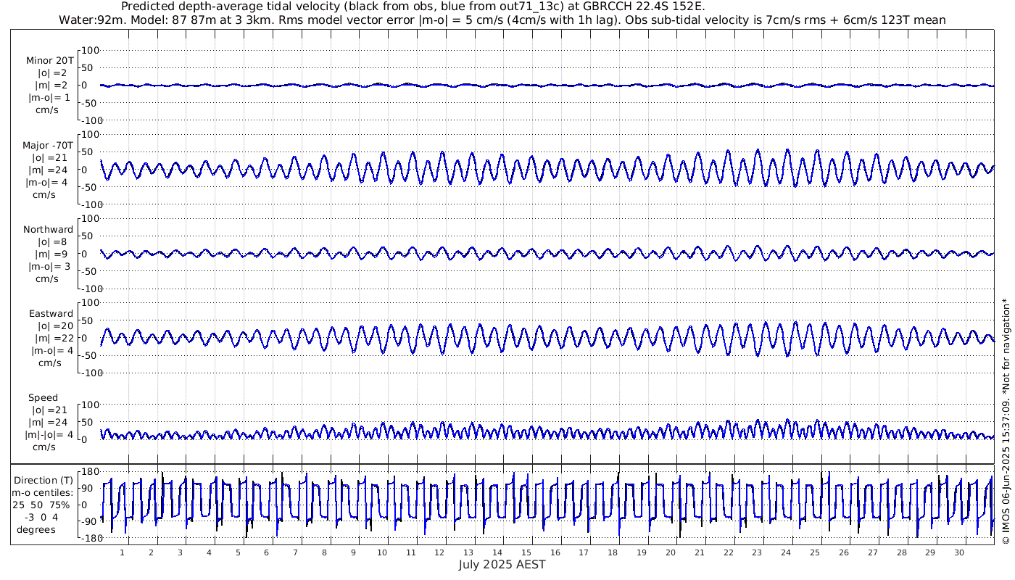Click "|m-o|= 3" under Northward

click(x=49, y=267)
